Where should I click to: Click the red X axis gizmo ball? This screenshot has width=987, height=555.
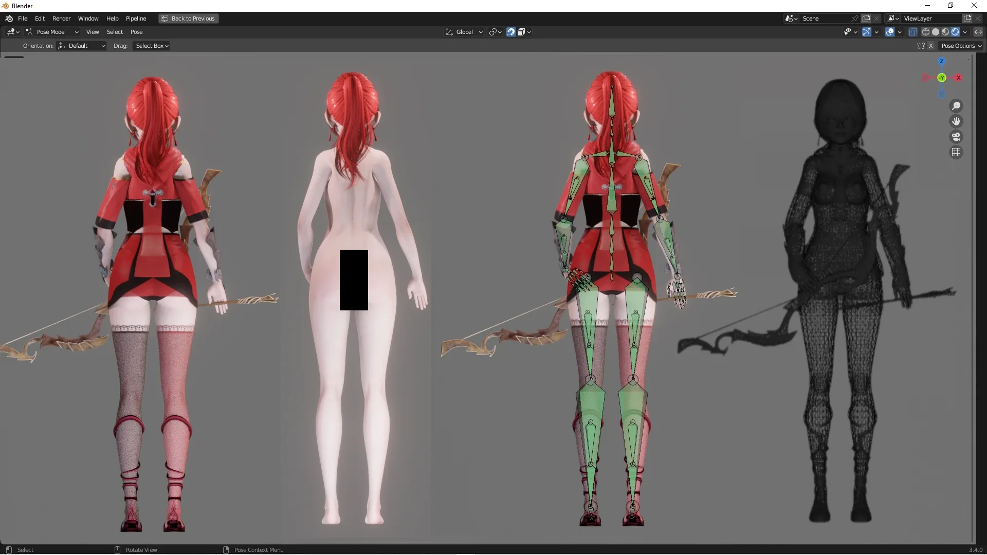pos(958,78)
